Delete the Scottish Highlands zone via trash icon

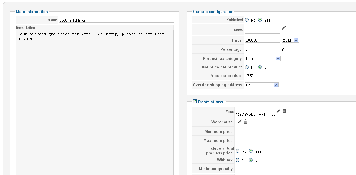(284, 111)
